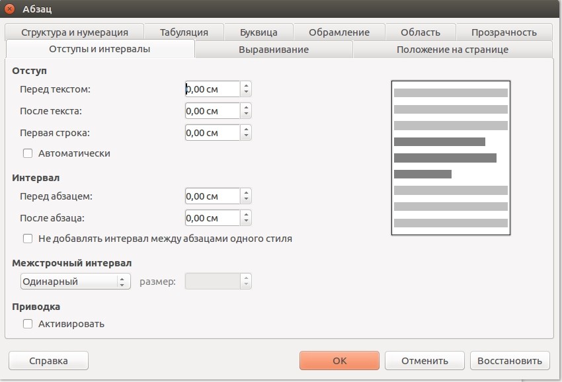The width and height of the screenshot is (562, 382).
Task: Select the Буквица tab
Action: [x=259, y=32]
